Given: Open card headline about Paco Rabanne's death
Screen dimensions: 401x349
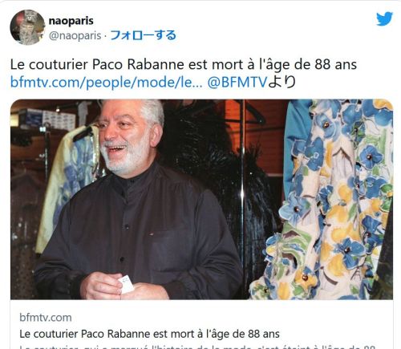Looking at the screenshot, I should click(x=149, y=334).
